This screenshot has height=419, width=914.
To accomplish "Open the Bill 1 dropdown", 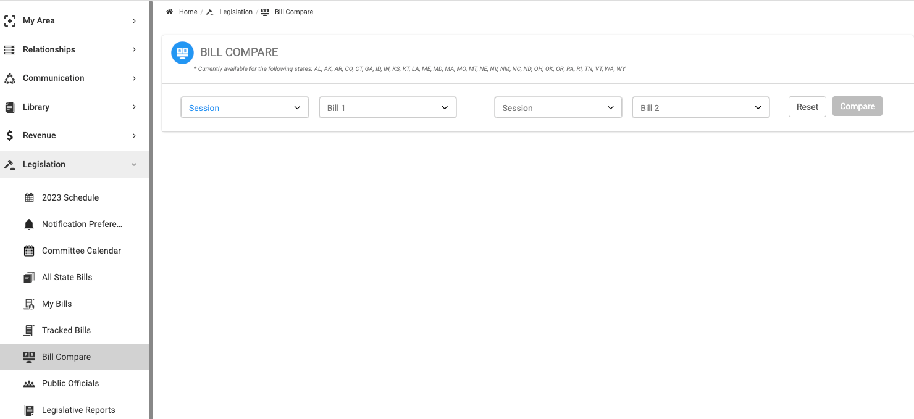I will [387, 107].
